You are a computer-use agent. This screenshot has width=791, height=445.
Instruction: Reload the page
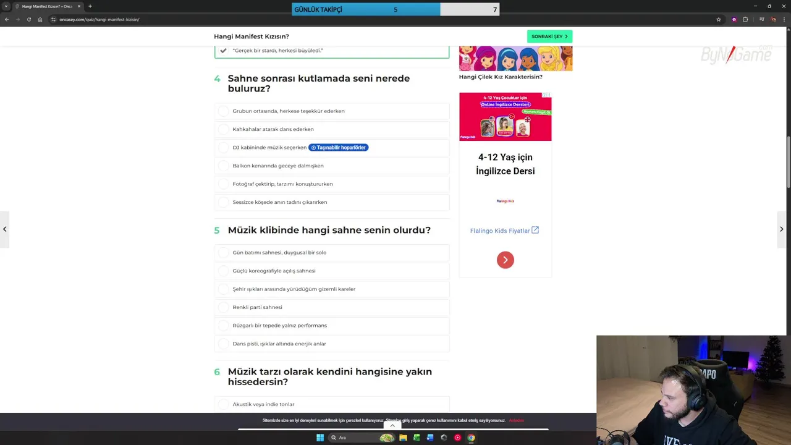pyautogui.click(x=28, y=19)
